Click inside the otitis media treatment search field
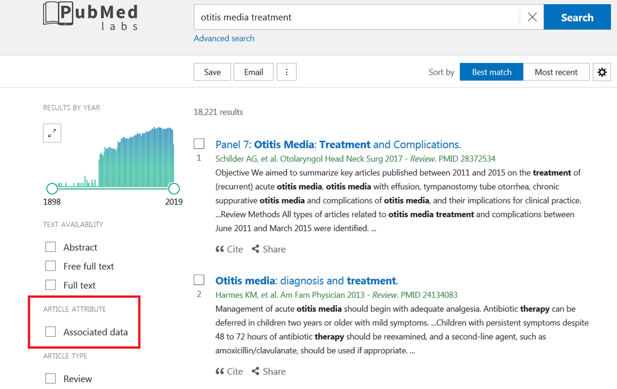The height and width of the screenshot is (389, 617). (356, 17)
